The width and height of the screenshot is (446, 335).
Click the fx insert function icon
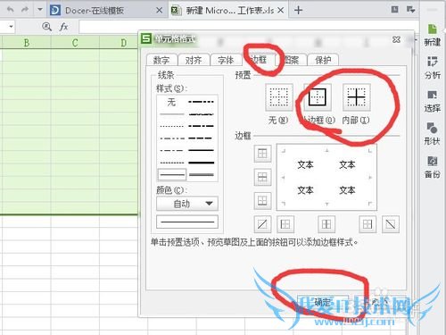[x=63, y=27]
